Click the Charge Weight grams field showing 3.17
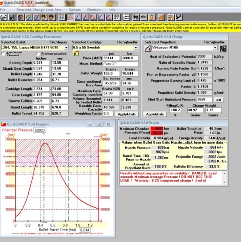This screenshot has width=241, height=242. pos(213,110)
